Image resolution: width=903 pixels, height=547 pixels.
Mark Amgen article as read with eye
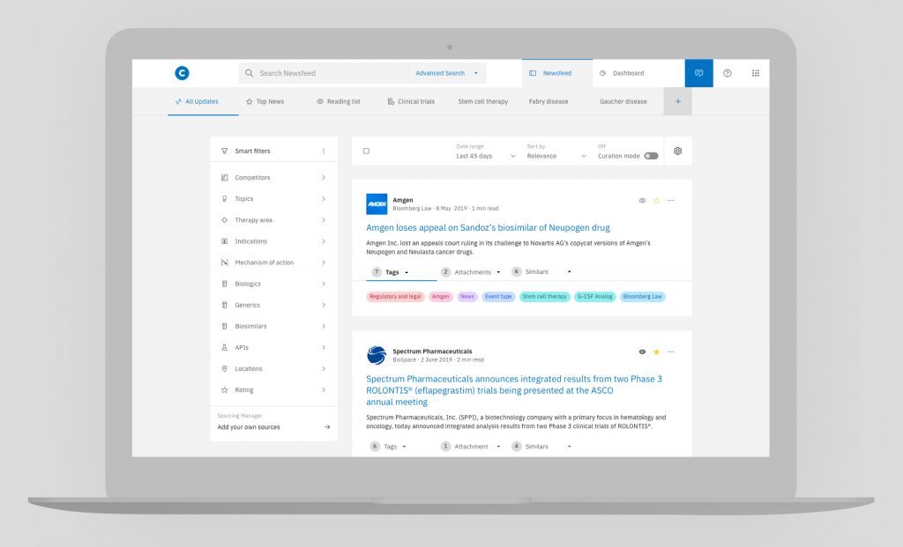(x=642, y=200)
